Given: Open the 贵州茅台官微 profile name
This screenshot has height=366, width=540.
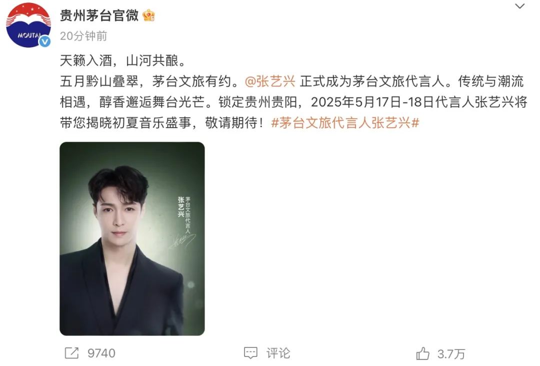Looking at the screenshot, I should (x=99, y=16).
